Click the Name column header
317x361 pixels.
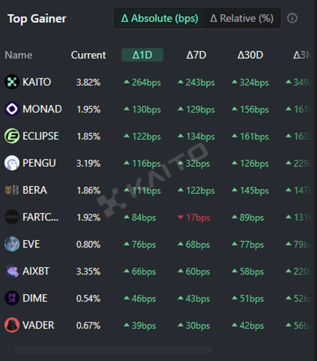point(19,55)
